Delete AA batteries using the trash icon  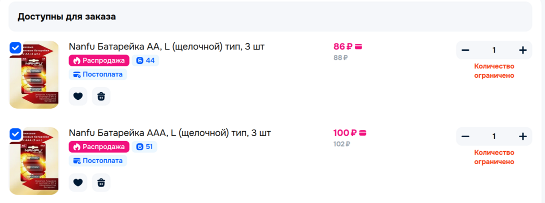pos(101,96)
